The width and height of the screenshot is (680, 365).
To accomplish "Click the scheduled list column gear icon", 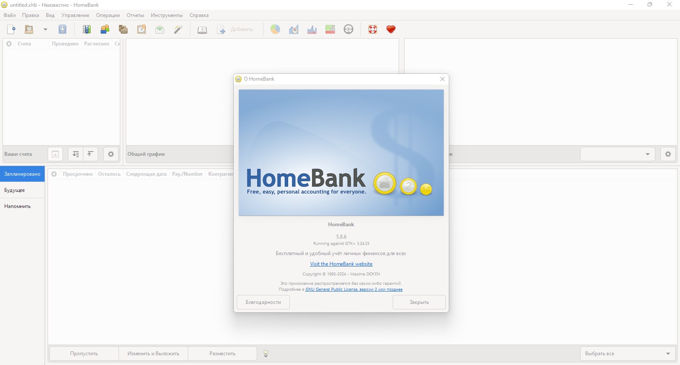I will 54,174.
